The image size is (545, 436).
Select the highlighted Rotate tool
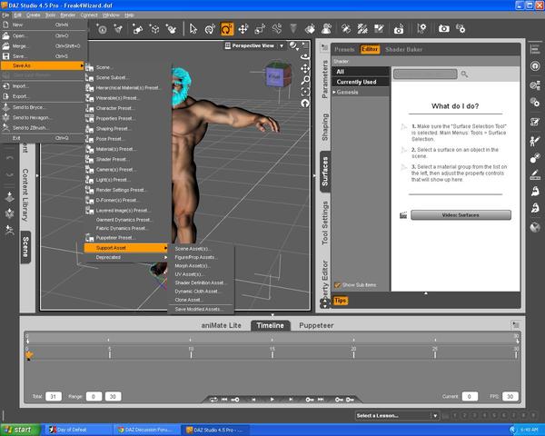coord(227,29)
